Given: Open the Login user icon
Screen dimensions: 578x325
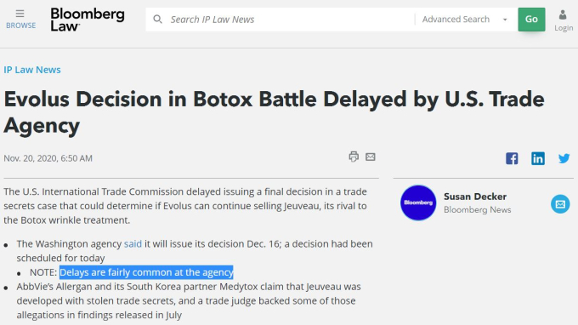Looking at the screenshot, I should (563, 15).
